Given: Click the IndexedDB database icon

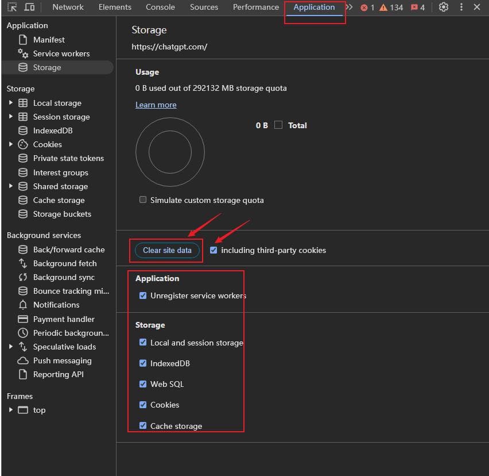Looking at the screenshot, I should 23,130.
